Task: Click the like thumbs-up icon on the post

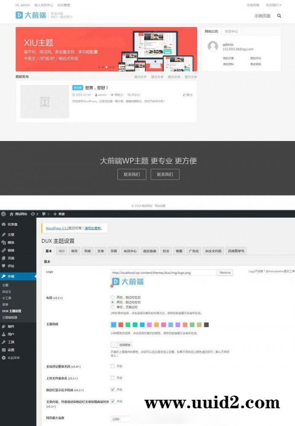Action: 184,95
